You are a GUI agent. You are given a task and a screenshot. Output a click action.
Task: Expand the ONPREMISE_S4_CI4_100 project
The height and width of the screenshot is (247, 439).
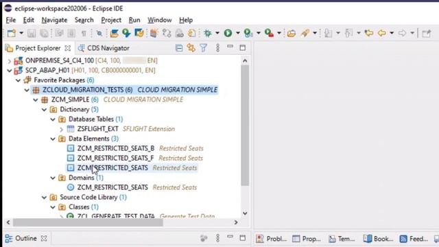point(9,61)
